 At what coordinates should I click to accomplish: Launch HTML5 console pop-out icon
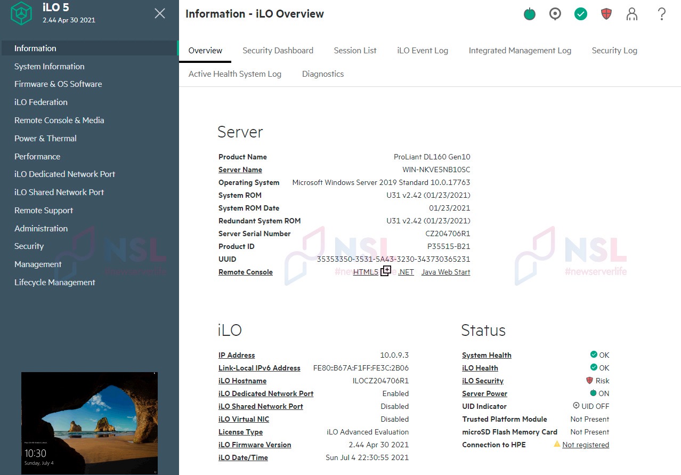click(386, 271)
